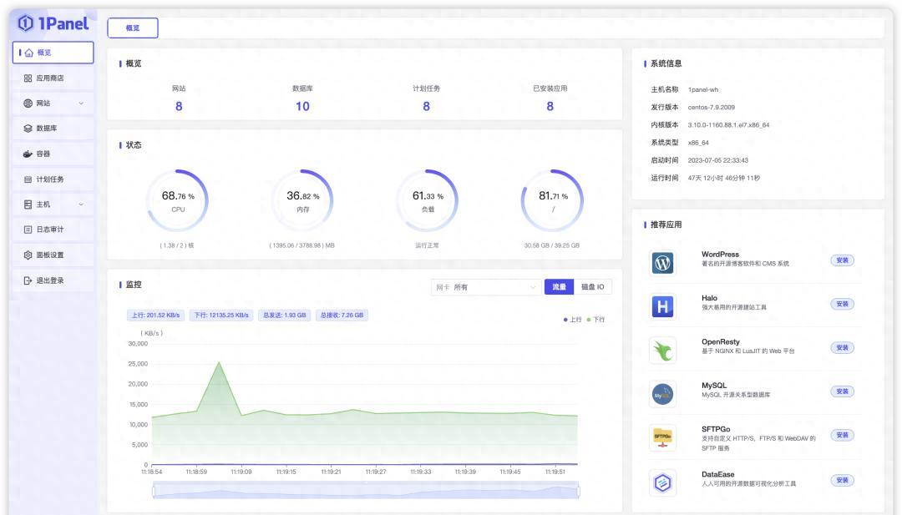Image resolution: width=902 pixels, height=515 pixels.
Task: Open 日志审计 menu item
Action: tap(53, 230)
